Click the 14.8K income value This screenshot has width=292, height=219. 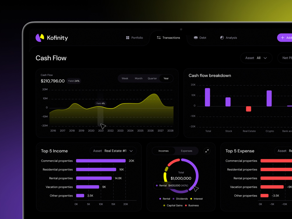118,178
